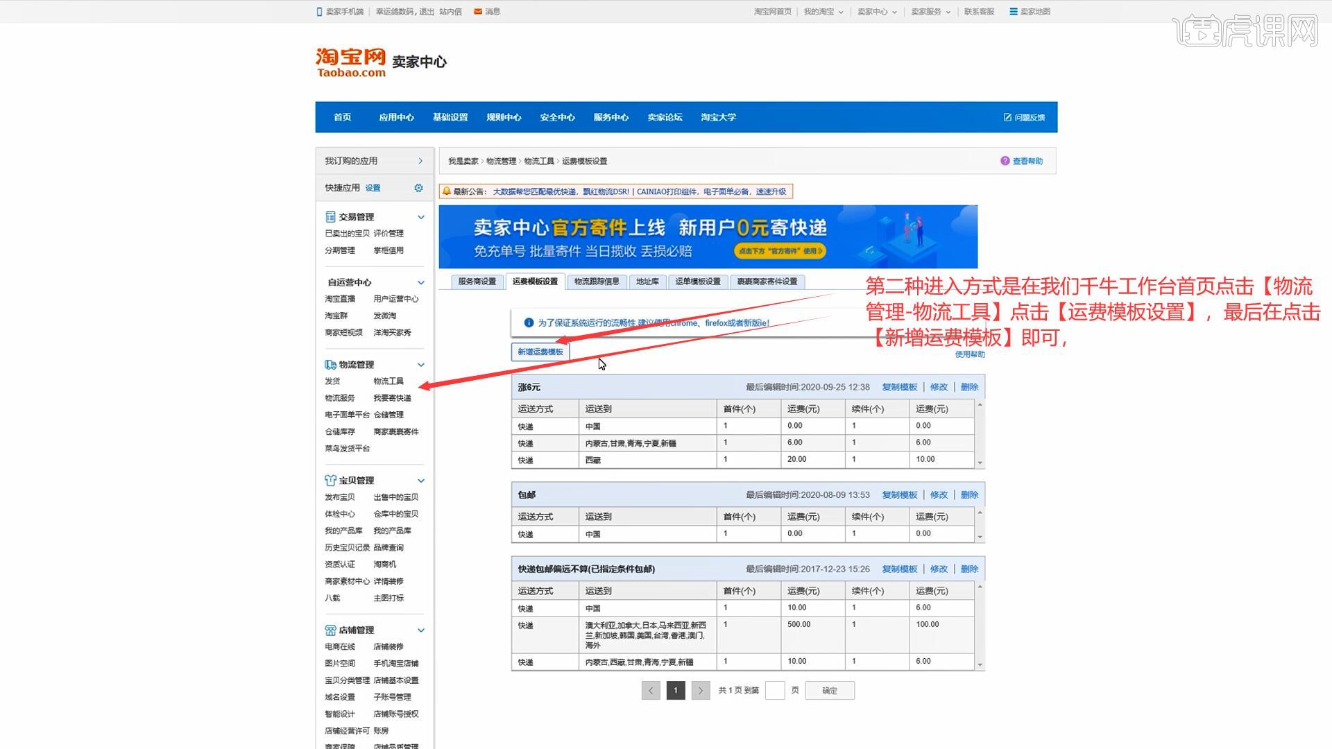1332x749 pixels.
Task: Open the 卖家服务 dropdown in top bar
Action: coord(930,12)
